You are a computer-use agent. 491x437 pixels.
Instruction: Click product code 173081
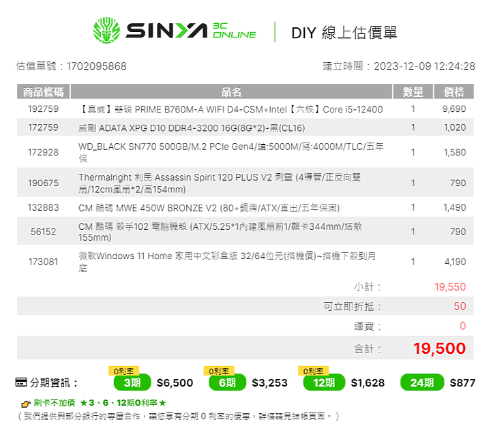pos(43,262)
